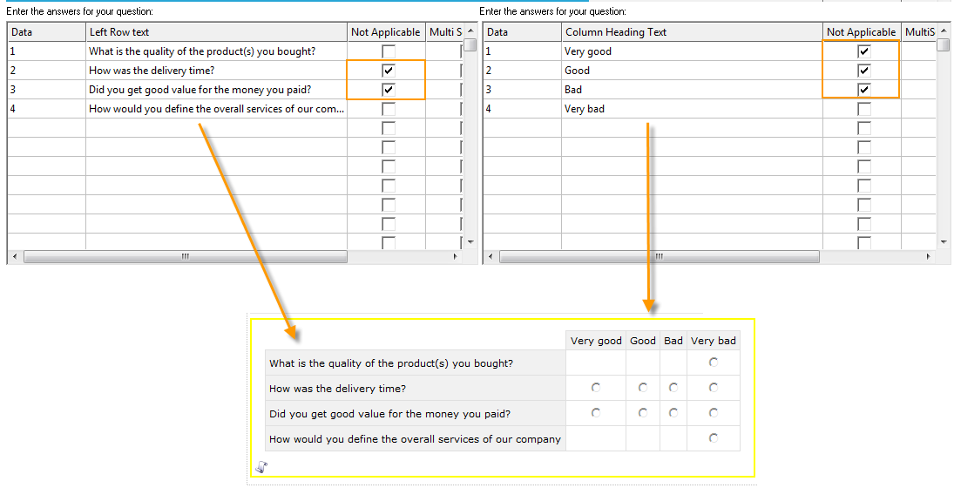Click left grid's vertical scrollbar down arrow
Image resolution: width=954 pixels, height=488 pixels.
pyautogui.click(x=470, y=241)
